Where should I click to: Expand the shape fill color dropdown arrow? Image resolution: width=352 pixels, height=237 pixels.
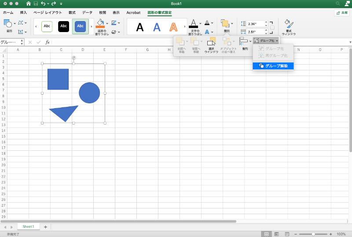tap(107, 23)
